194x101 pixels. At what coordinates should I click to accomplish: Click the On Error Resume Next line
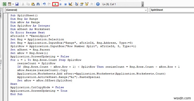28,32
